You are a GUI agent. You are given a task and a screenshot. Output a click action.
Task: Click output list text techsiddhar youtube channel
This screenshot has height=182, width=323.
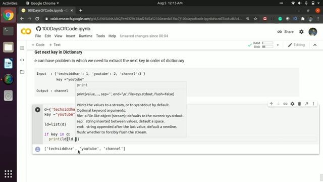(x=85, y=149)
